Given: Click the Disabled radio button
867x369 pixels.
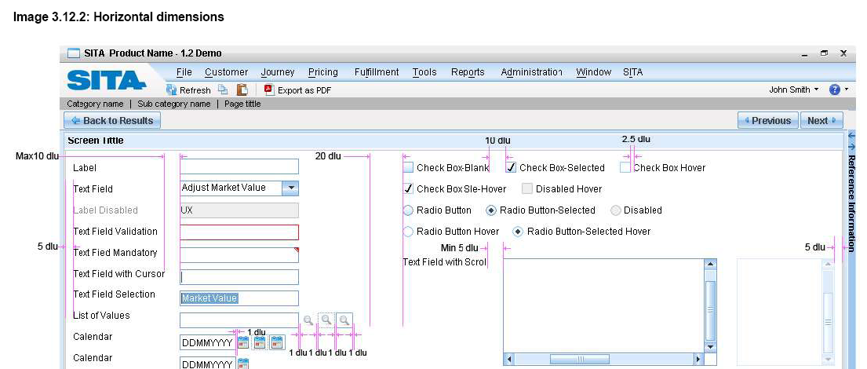Looking at the screenshot, I should [615, 210].
